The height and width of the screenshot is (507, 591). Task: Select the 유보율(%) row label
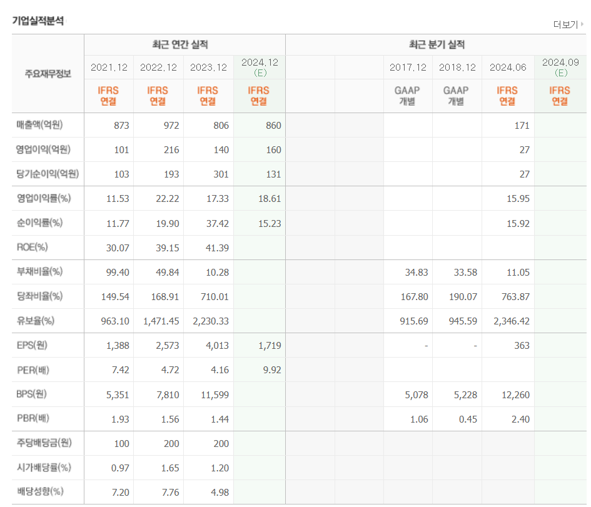coord(36,321)
